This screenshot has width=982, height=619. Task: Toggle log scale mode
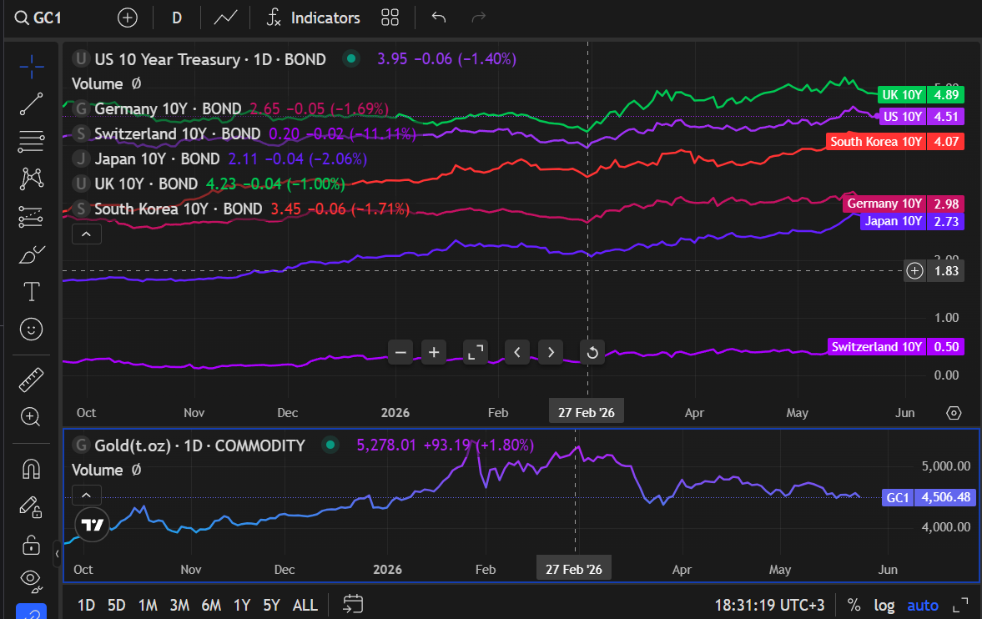pos(884,605)
